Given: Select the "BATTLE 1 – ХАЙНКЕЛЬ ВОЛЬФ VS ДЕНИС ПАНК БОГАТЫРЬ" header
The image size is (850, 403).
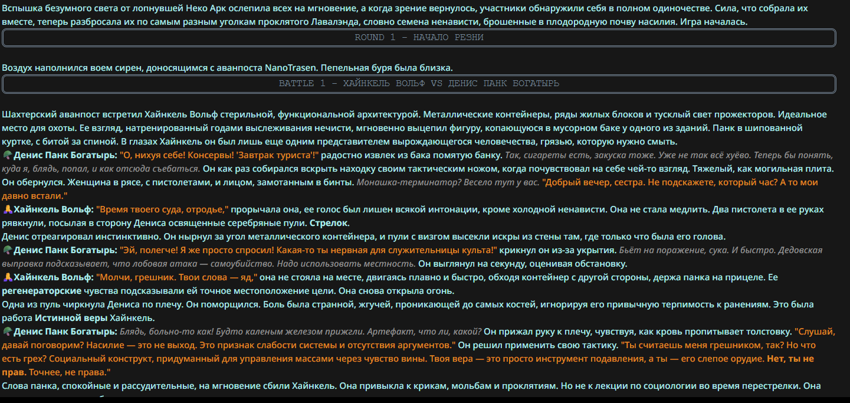Looking at the screenshot, I should point(419,84).
